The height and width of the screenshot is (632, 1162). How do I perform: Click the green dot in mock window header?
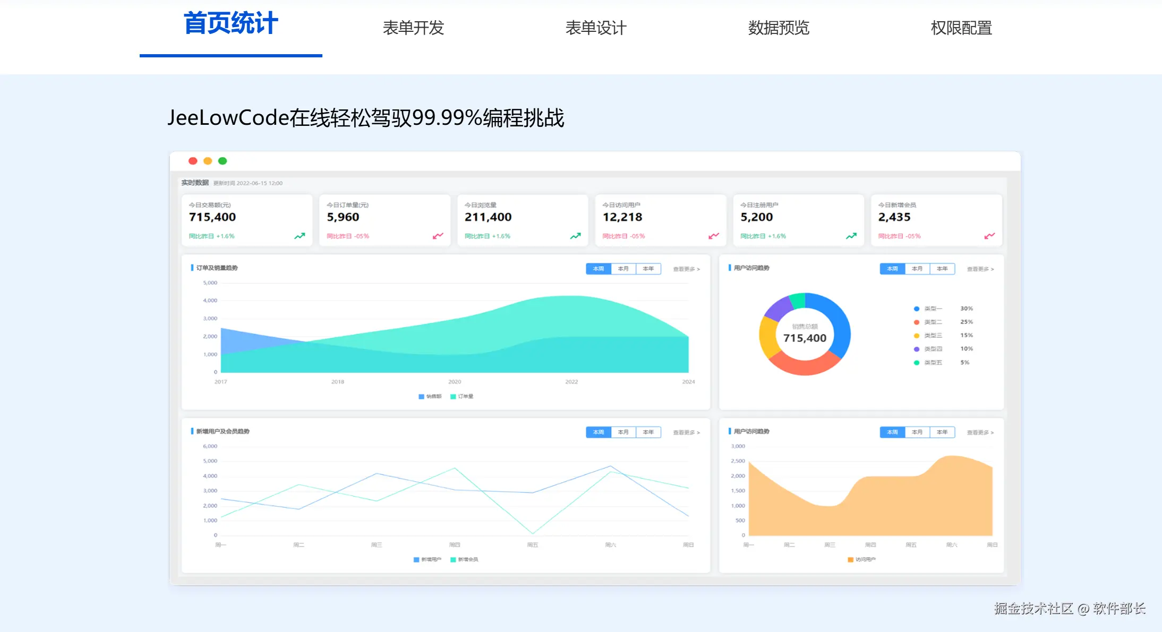coord(223,161)
